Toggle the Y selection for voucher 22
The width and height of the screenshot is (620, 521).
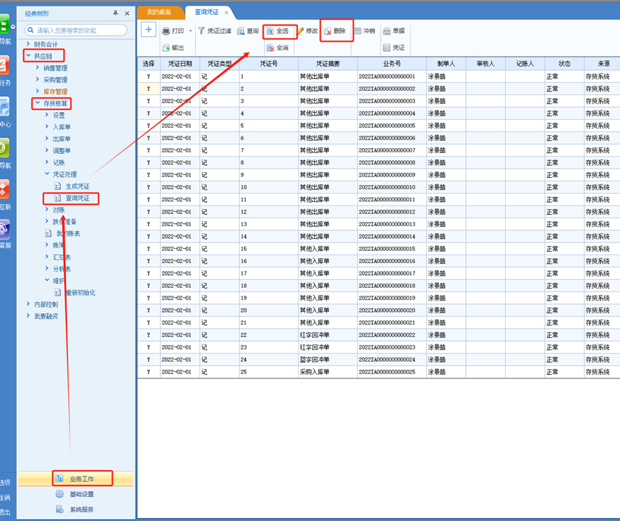click(149, 335)
